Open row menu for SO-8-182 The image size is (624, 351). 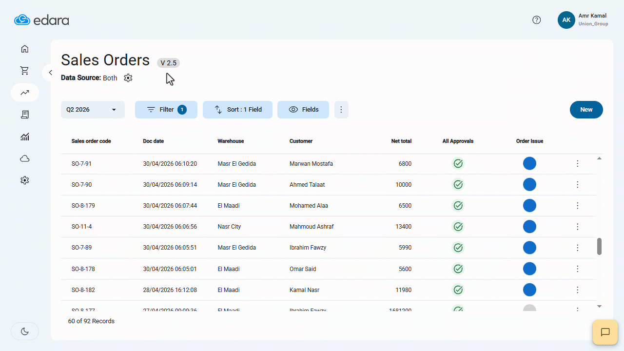[578, 290]
